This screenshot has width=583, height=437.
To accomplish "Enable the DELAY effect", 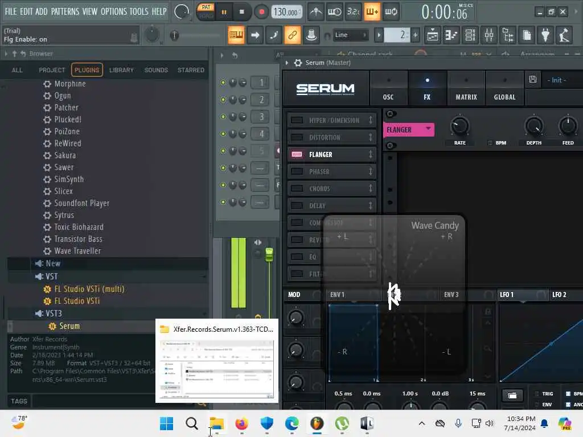I will click(297, 206).
